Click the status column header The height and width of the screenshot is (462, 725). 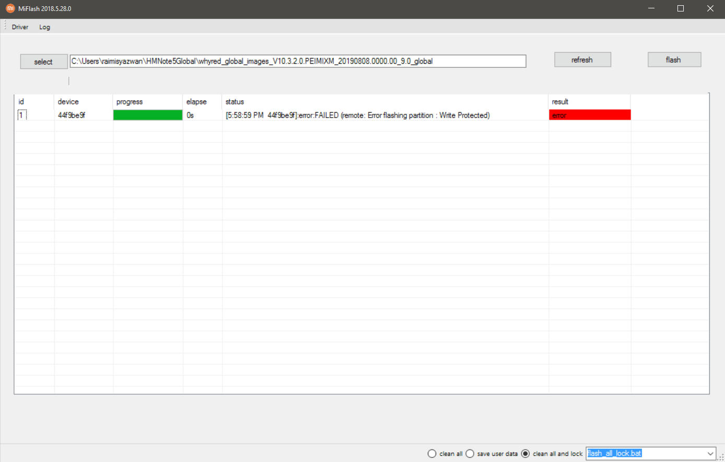235,102
